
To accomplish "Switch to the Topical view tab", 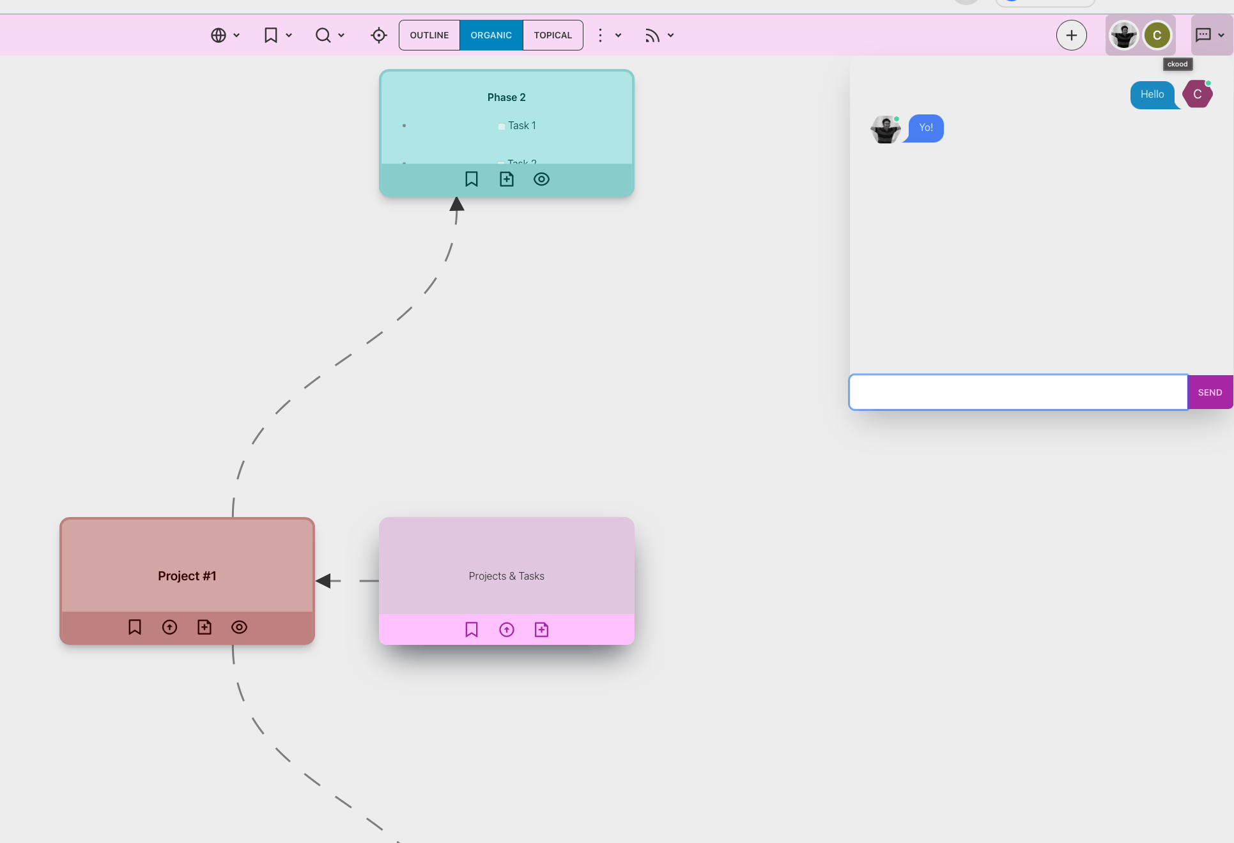I will click(553, 35).
